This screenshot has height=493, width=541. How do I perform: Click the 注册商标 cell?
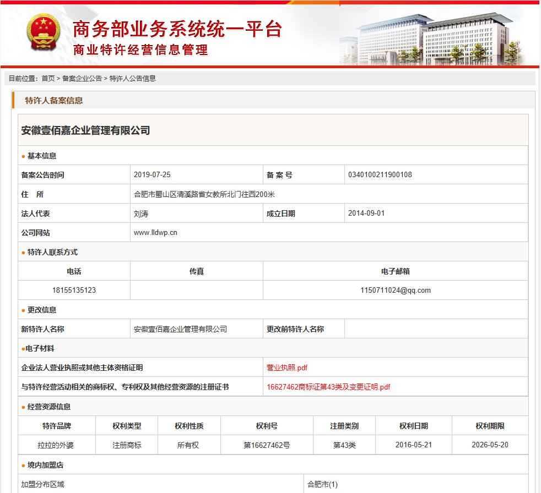pos(127,445)
